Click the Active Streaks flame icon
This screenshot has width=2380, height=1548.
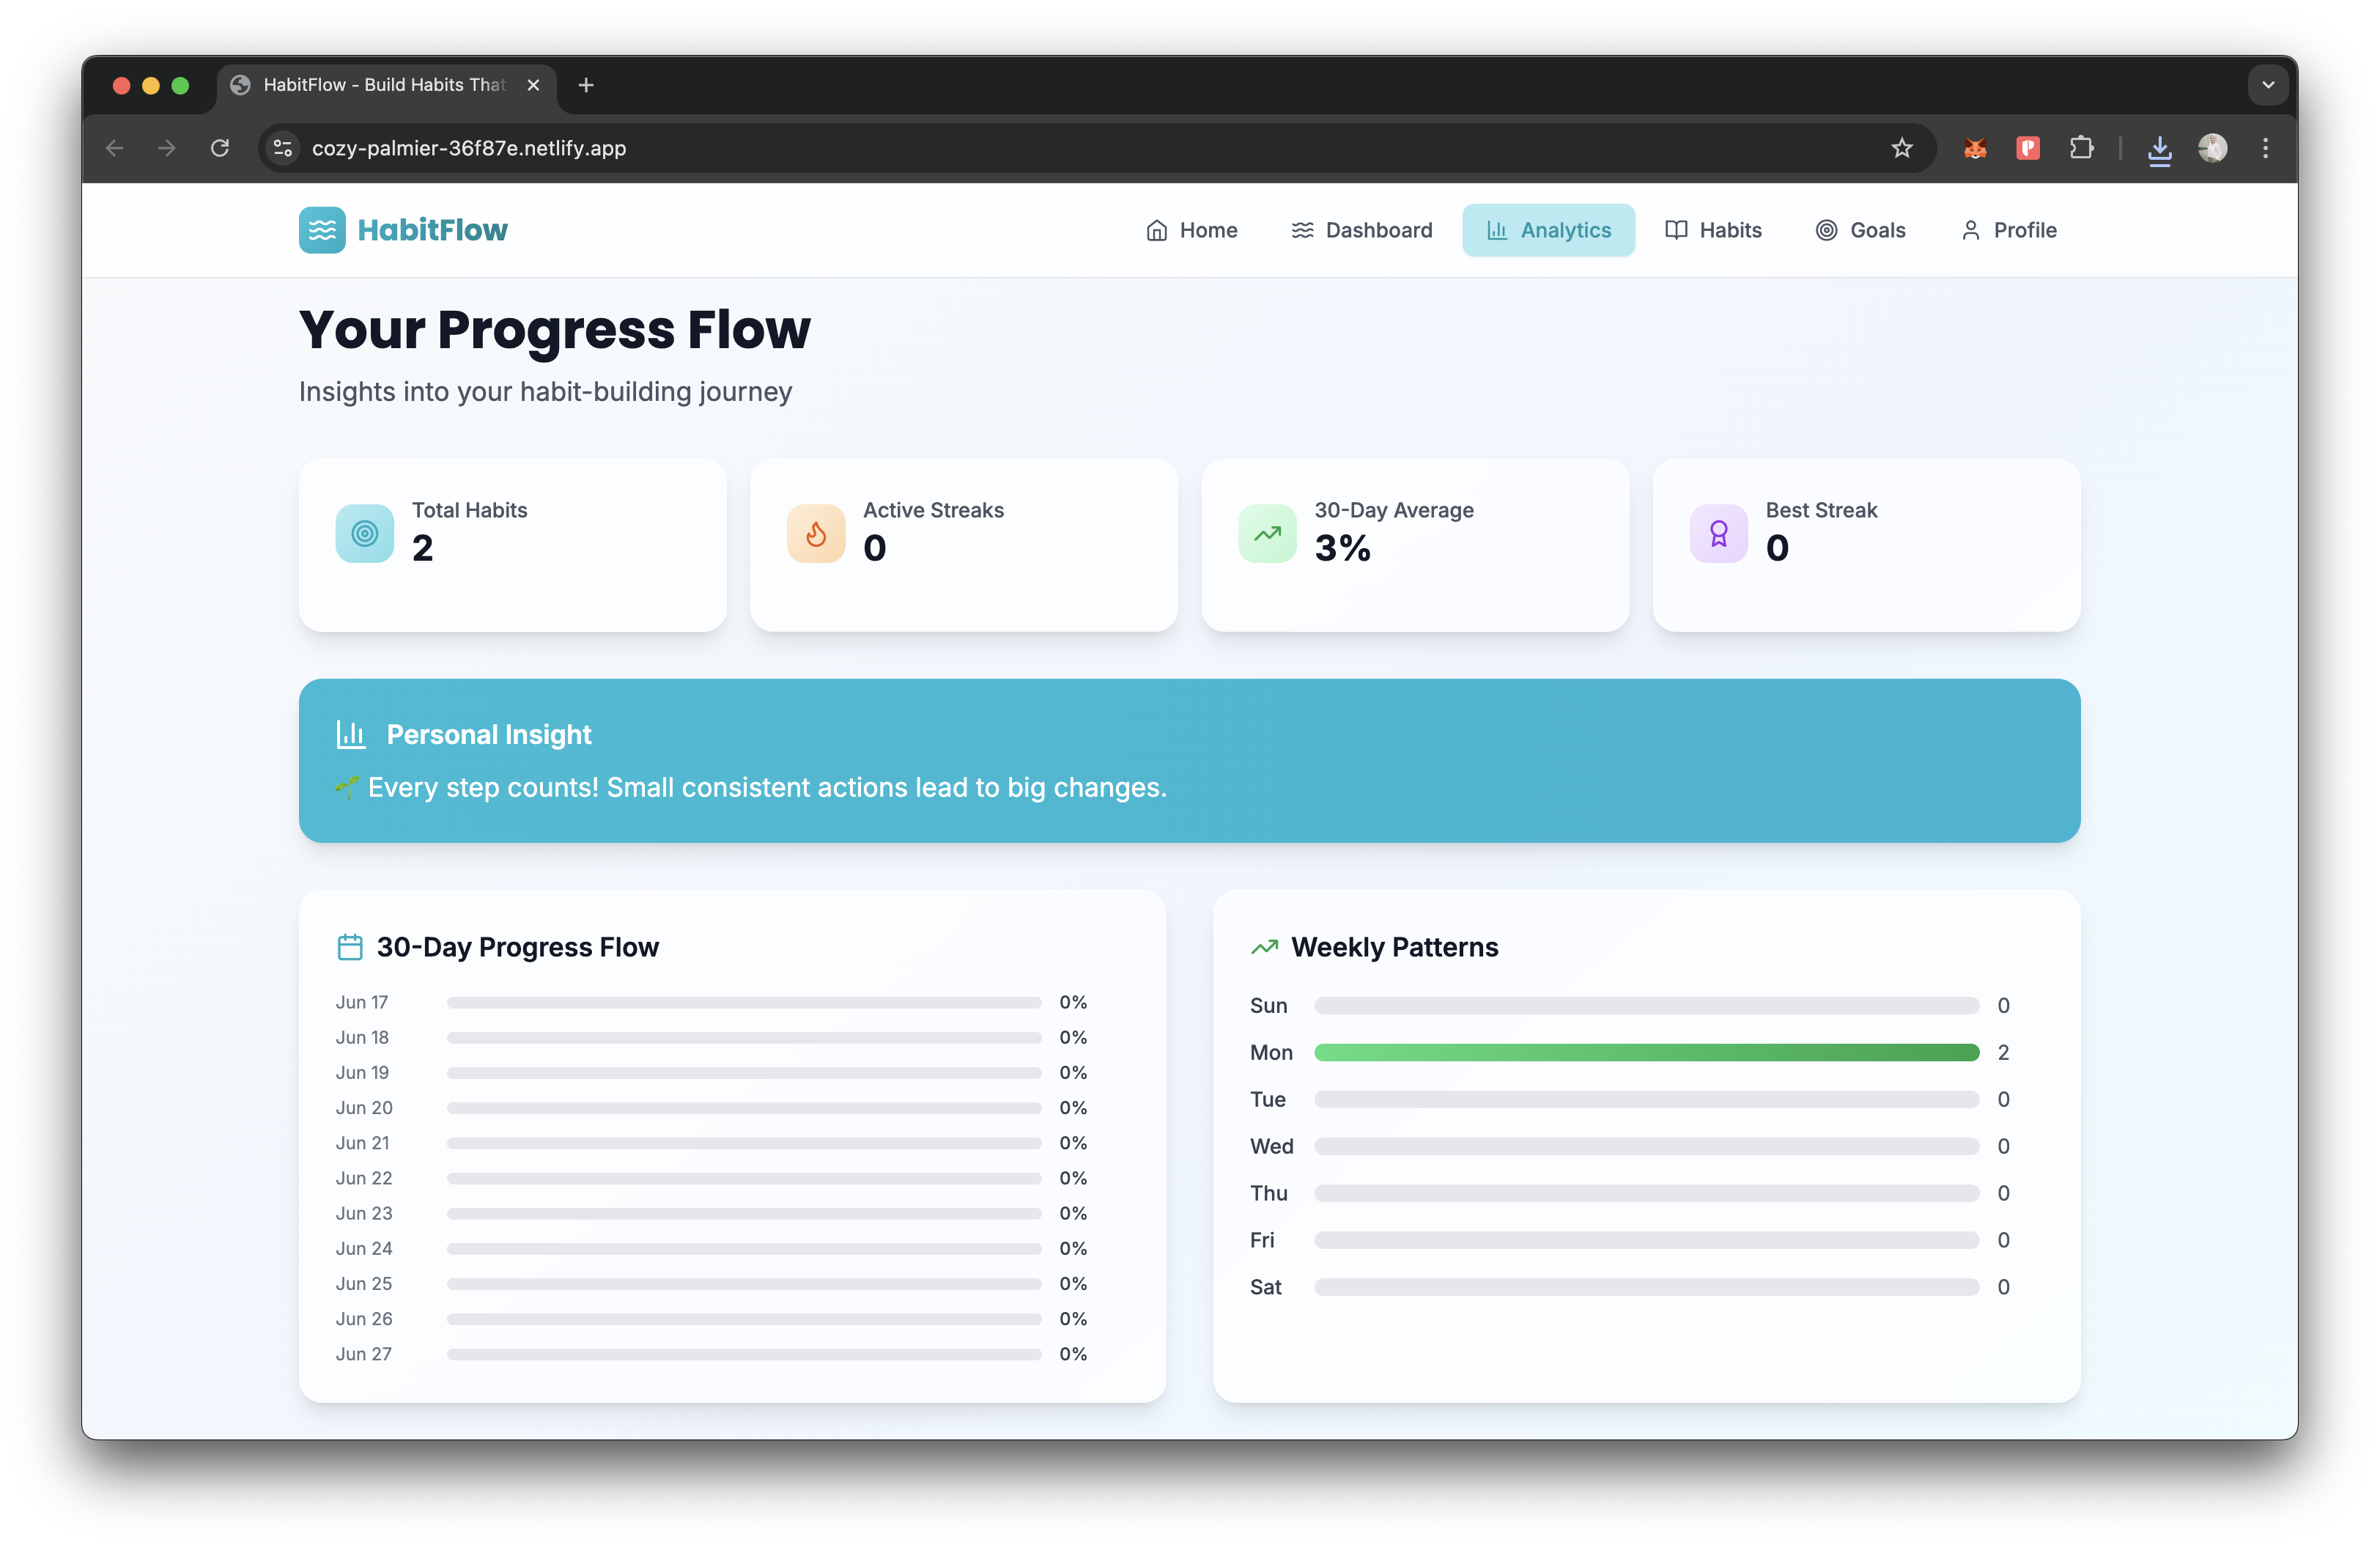pyautogui.click(x=816, y=533)
